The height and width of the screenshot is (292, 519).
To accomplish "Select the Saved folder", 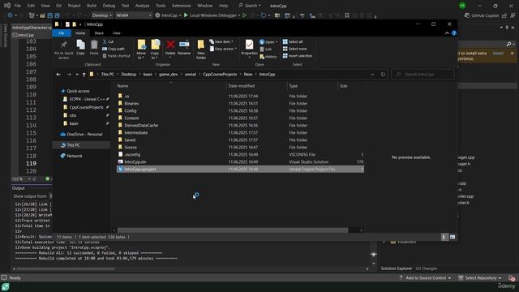I will tap(130, 140).
